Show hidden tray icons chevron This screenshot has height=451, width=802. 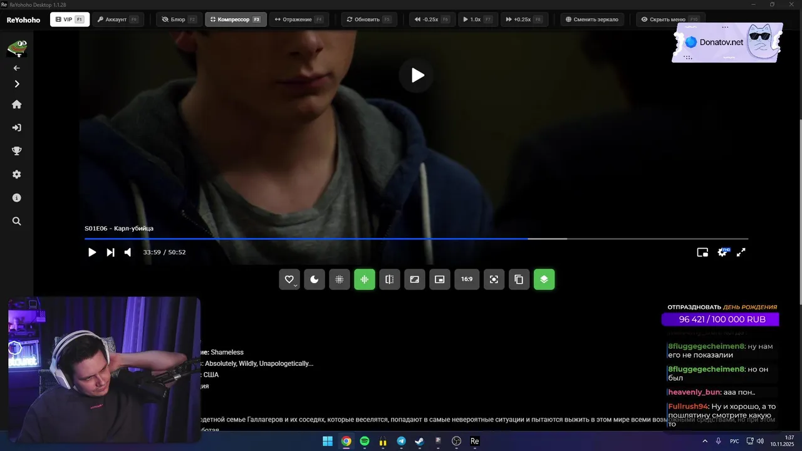[704, 442]
